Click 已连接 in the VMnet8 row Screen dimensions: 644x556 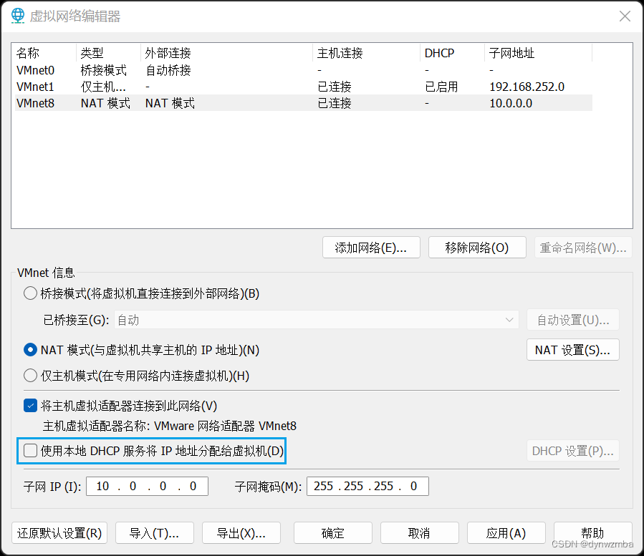coord(335,103)
